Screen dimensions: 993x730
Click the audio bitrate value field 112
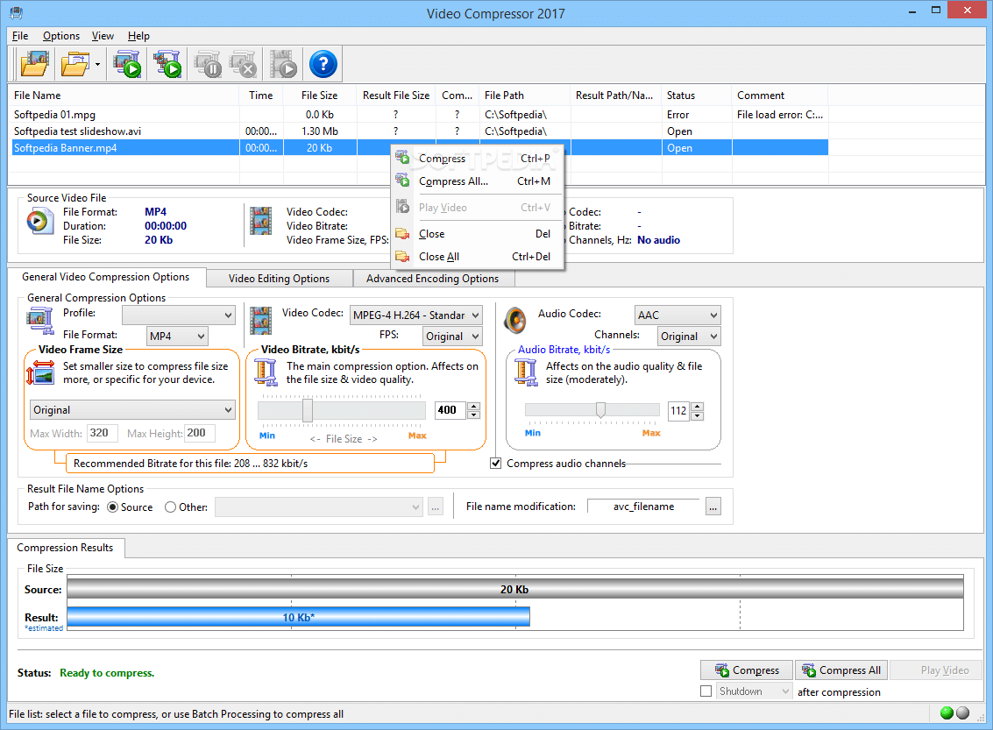pyautogui.click(x=679, y=411)
